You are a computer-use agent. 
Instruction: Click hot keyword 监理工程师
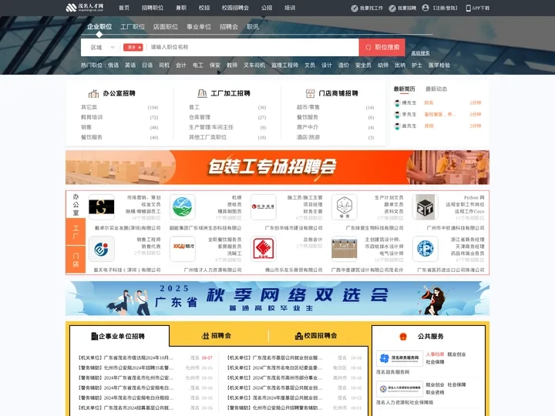tap(284, 65)
